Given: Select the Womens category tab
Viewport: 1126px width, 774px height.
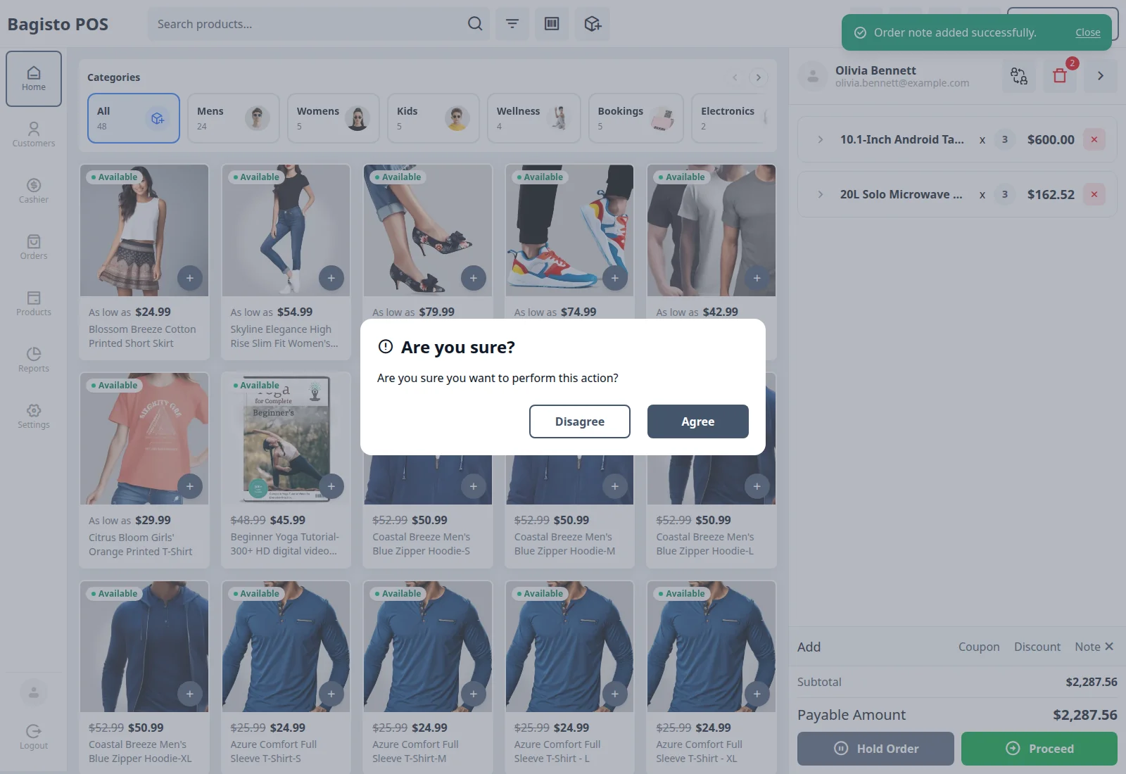Looking at the screenshot, I should point(334,118).
